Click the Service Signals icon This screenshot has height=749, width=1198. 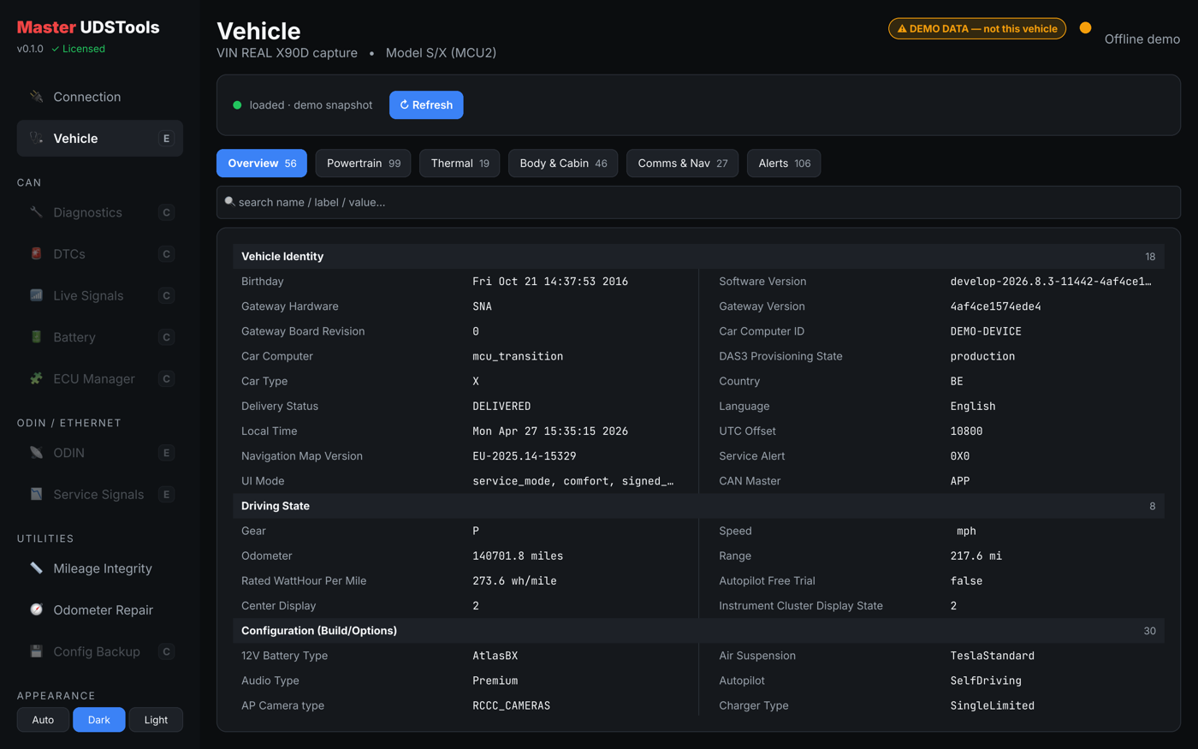(36, 494)
